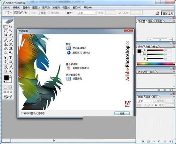Select the Gradient tool
This screenshot has height=144, width=176.
point(11,48)
